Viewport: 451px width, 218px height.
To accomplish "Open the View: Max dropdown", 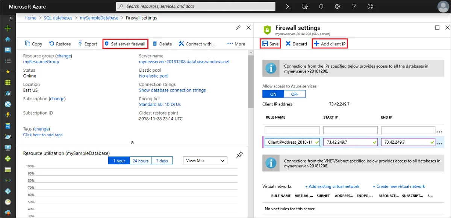I will pyautogui.click(x=205, y=161).
